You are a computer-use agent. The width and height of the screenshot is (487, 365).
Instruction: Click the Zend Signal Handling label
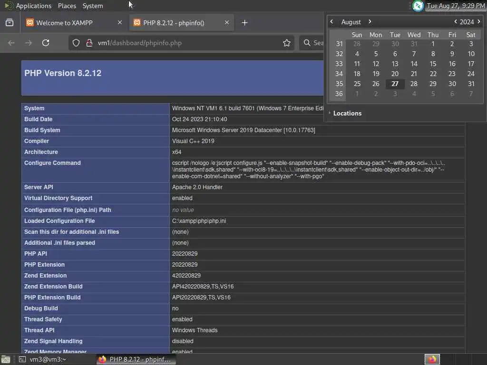(x=53, y=341)
